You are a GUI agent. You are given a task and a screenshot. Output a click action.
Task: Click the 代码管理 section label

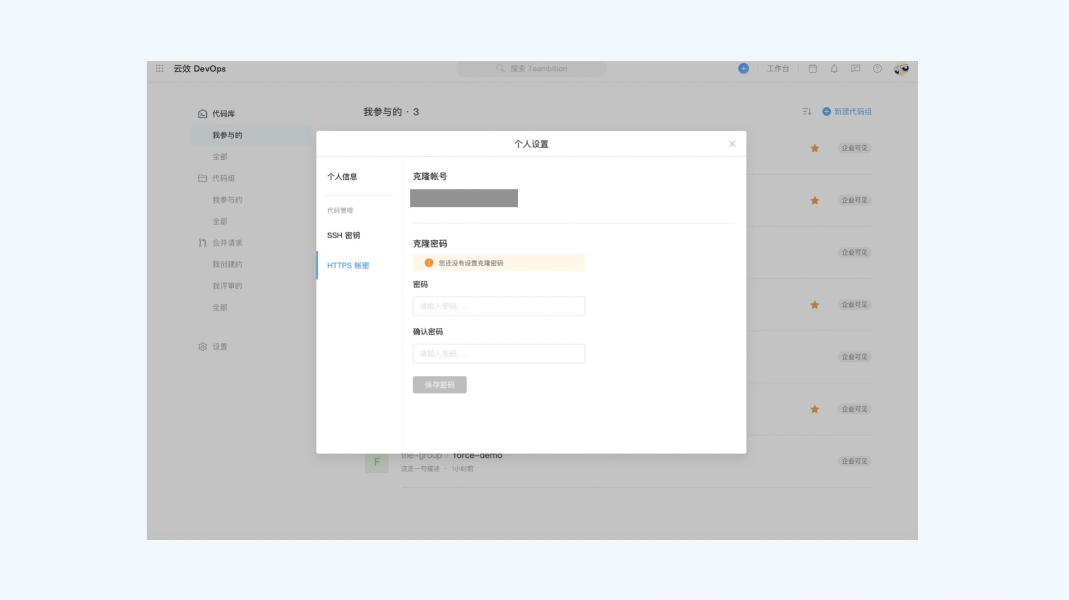tap(339, 211)
